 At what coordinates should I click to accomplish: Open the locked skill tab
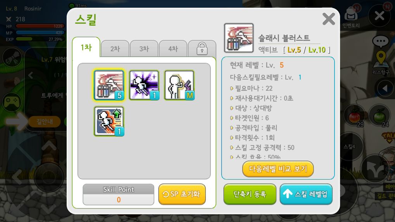pyautogui.click(x=202, y=48)
